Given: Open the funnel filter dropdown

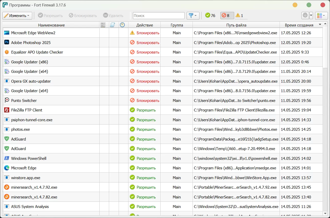Looking at the screenshot, I should coord(193,15).
